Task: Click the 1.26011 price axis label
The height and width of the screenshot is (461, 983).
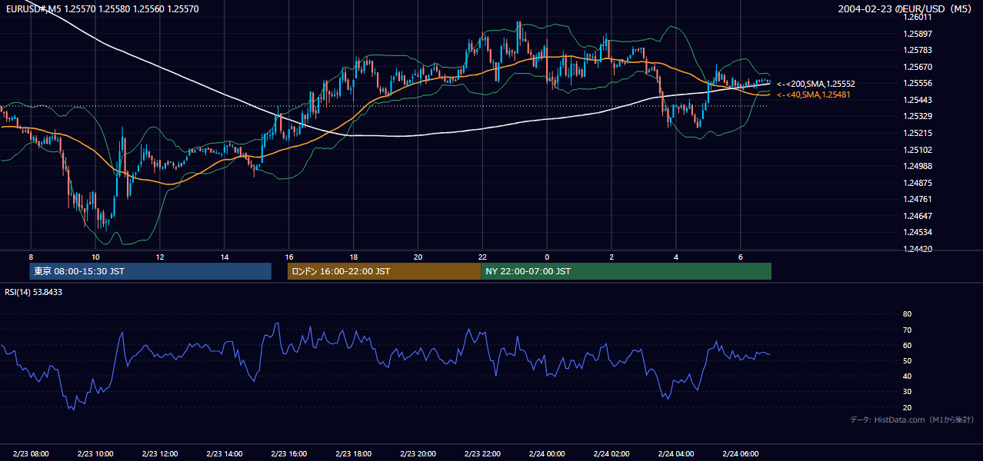Action: pyautogui.click(x=918, y=17)
